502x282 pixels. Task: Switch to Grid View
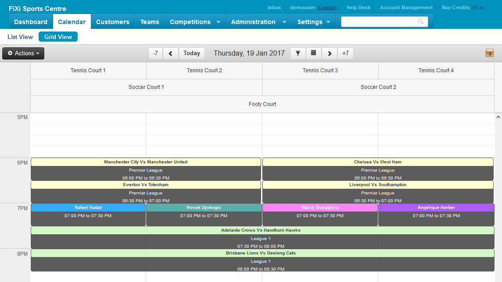[58, 37]
